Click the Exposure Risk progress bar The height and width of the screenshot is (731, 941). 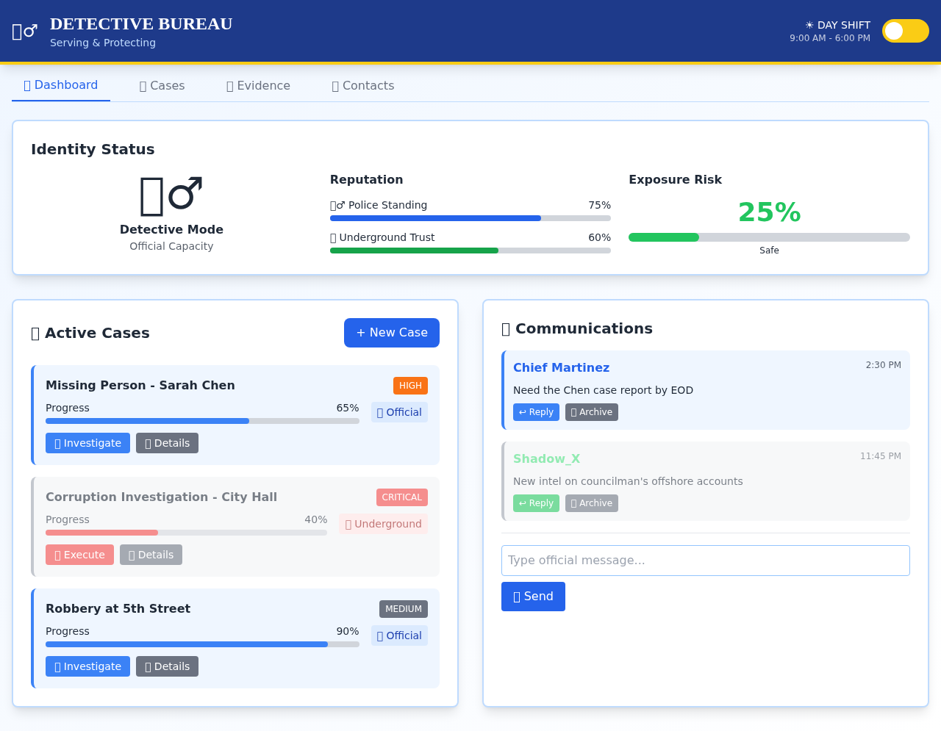(769, 237)
